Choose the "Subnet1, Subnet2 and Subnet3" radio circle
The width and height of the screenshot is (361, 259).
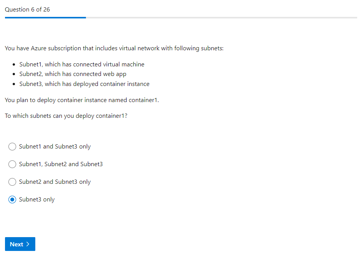point(12,164)
